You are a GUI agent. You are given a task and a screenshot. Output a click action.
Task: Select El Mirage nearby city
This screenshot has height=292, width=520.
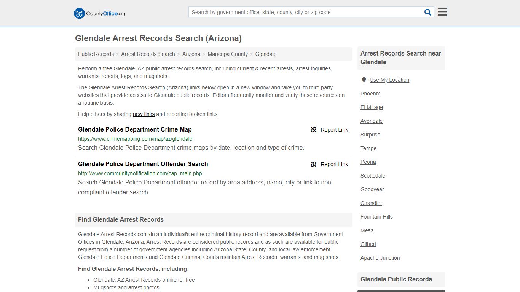click(372, 107)
